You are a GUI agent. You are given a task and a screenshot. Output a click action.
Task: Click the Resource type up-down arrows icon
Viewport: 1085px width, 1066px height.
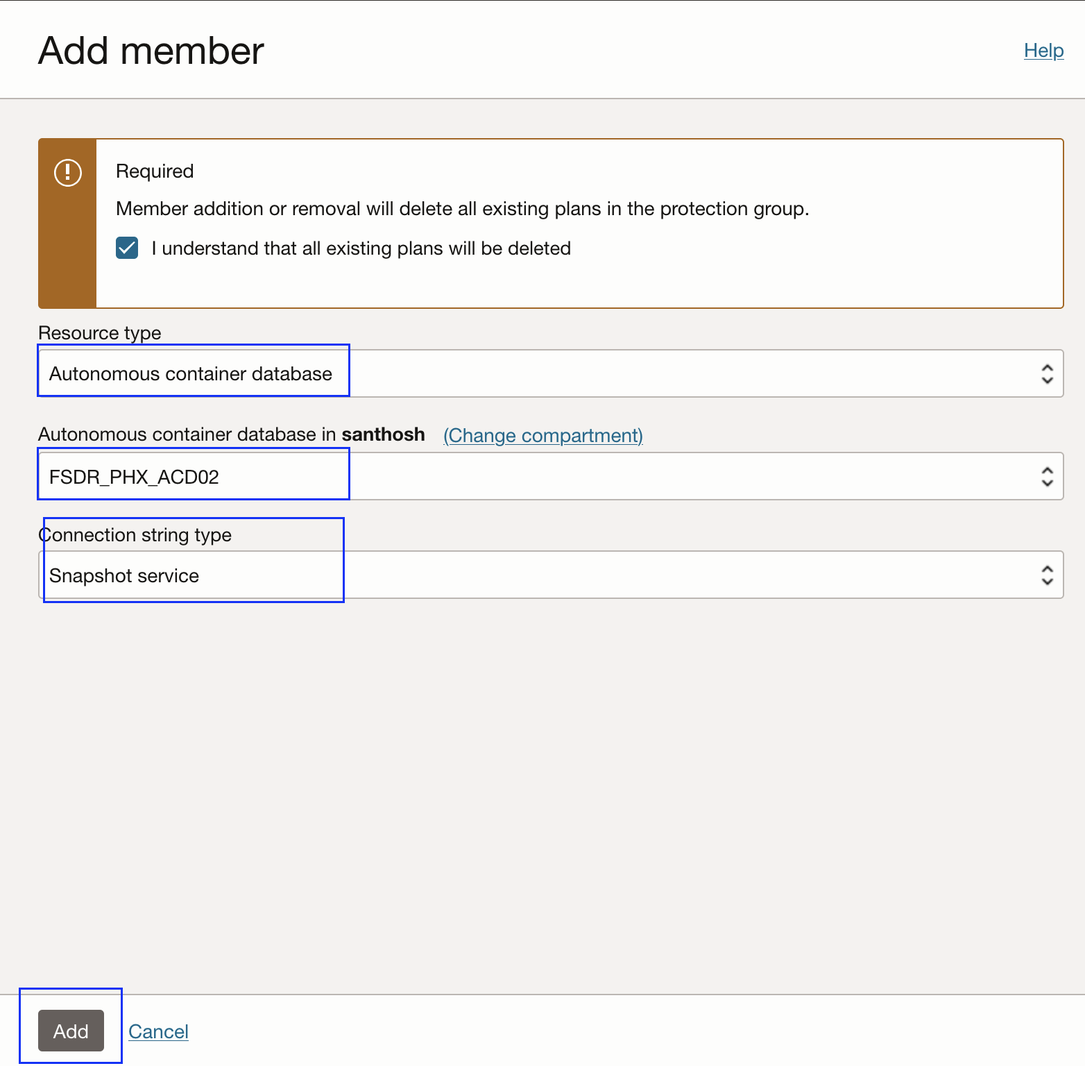click(x=1047, y=374)
